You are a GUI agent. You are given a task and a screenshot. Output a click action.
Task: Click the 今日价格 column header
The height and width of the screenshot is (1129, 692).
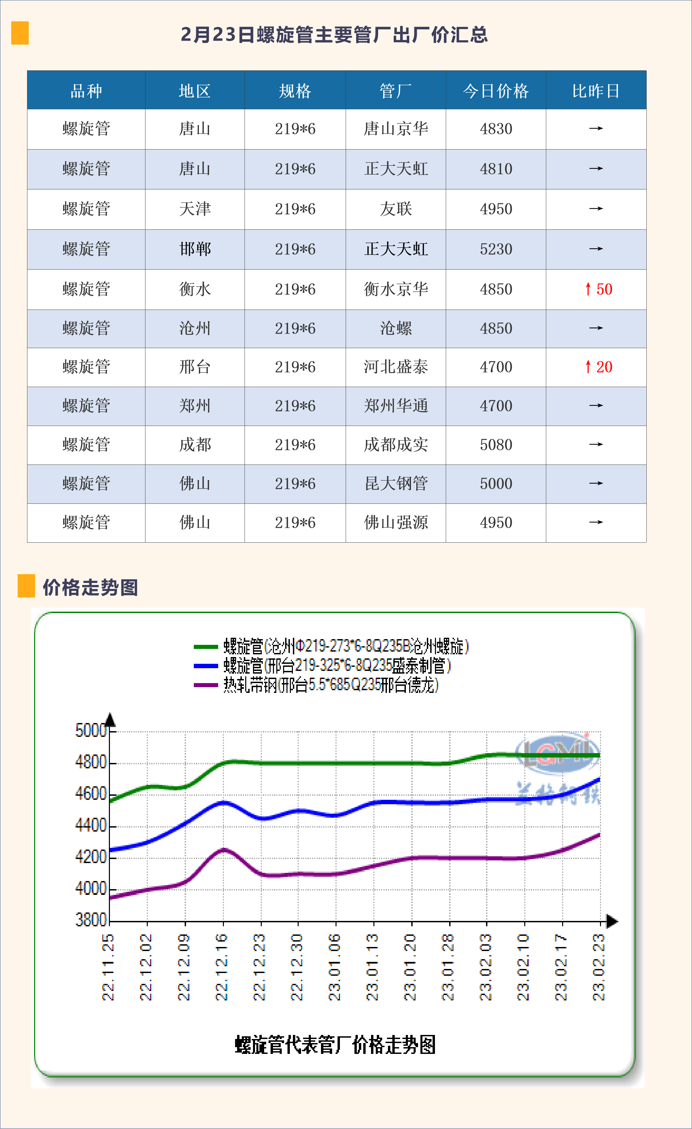[x=495, y=91]
